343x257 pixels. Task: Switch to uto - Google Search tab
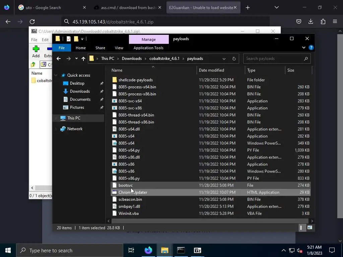tap(43, 8)
